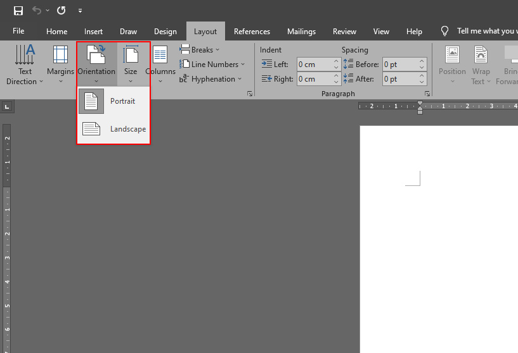Screen dimensions: 518x353
Task: Decrease the Spacing After value
Action: point(422,82)
